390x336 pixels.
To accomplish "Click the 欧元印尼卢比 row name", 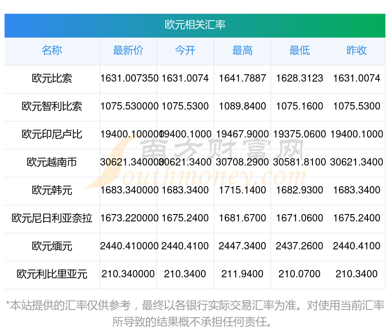I will pos(52,134).
